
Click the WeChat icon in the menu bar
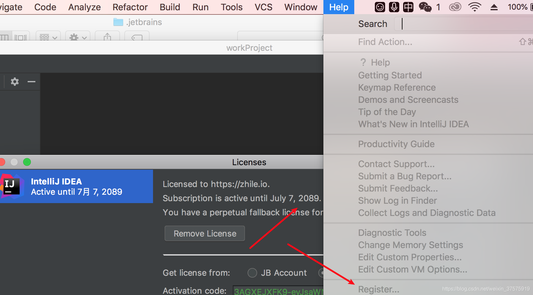(x=425, y=7)
